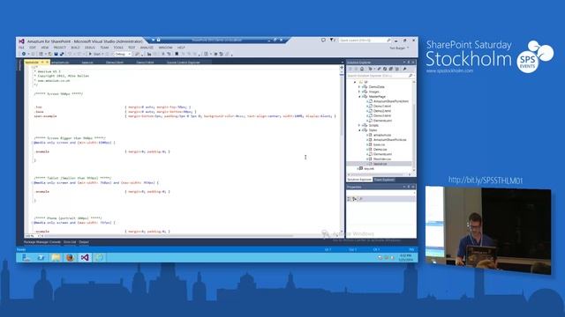Switch to the Solution Explorer bottom tab
The image size is (565, 317).
(x=359, y=180)
